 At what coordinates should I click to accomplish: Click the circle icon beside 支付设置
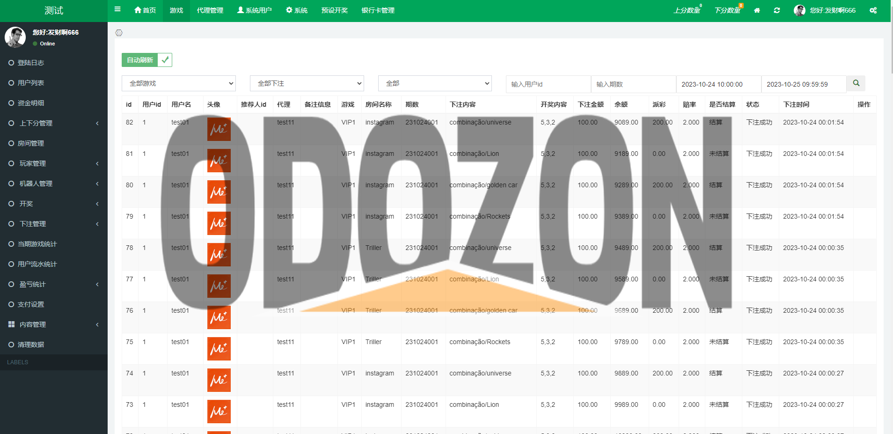click(x=11, y=304)
